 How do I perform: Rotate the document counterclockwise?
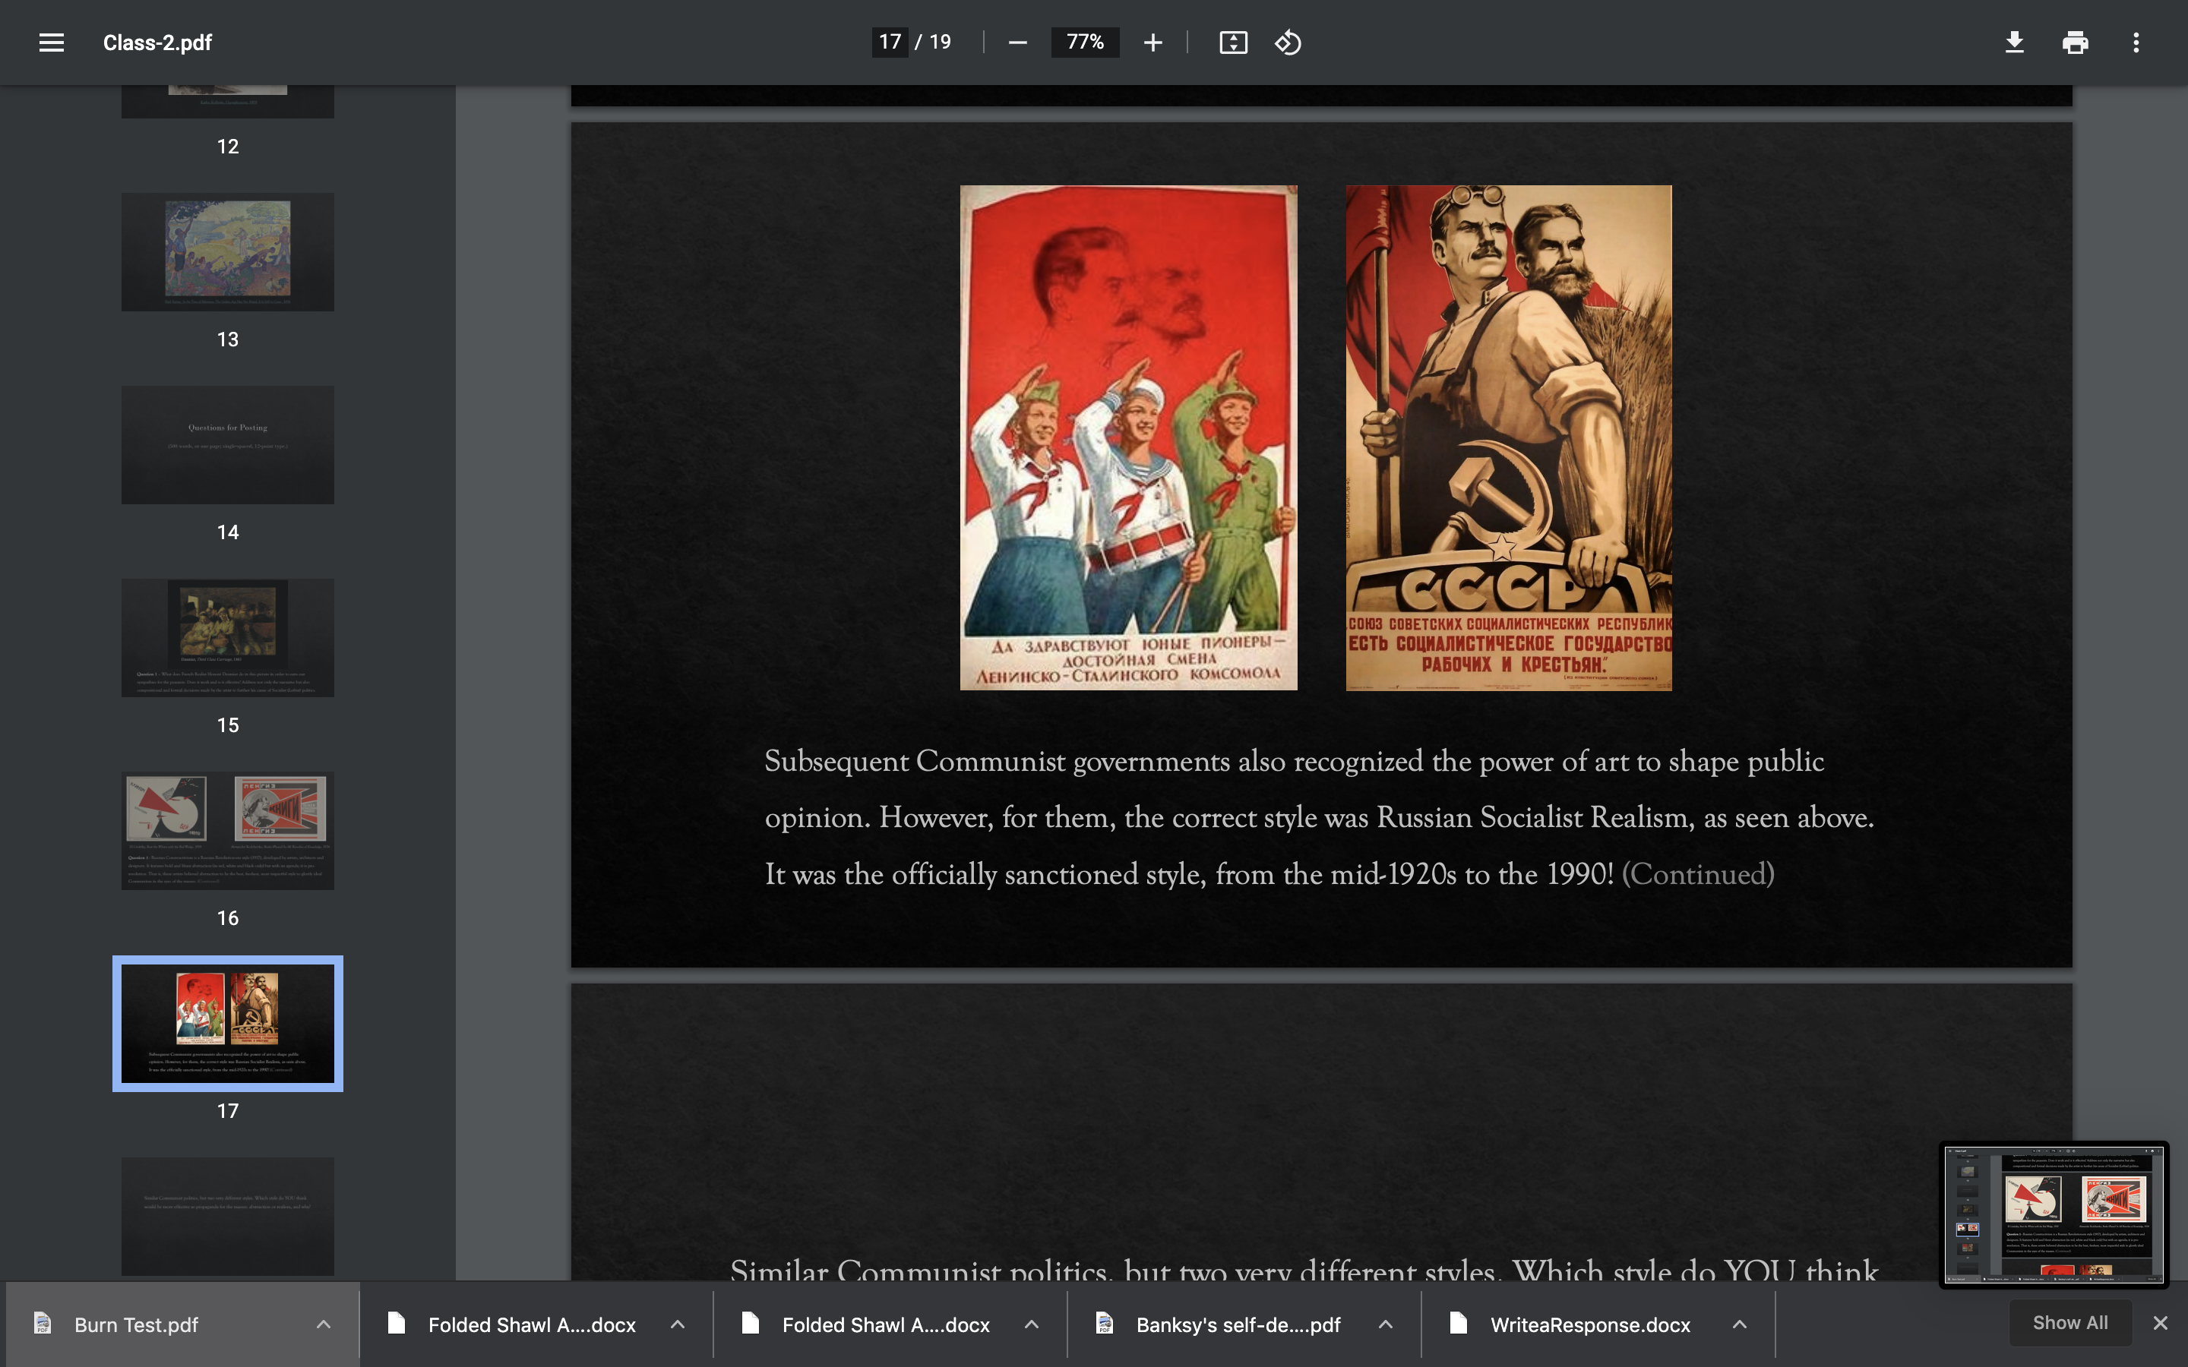pyautogui.click(x=1288, y=43)
